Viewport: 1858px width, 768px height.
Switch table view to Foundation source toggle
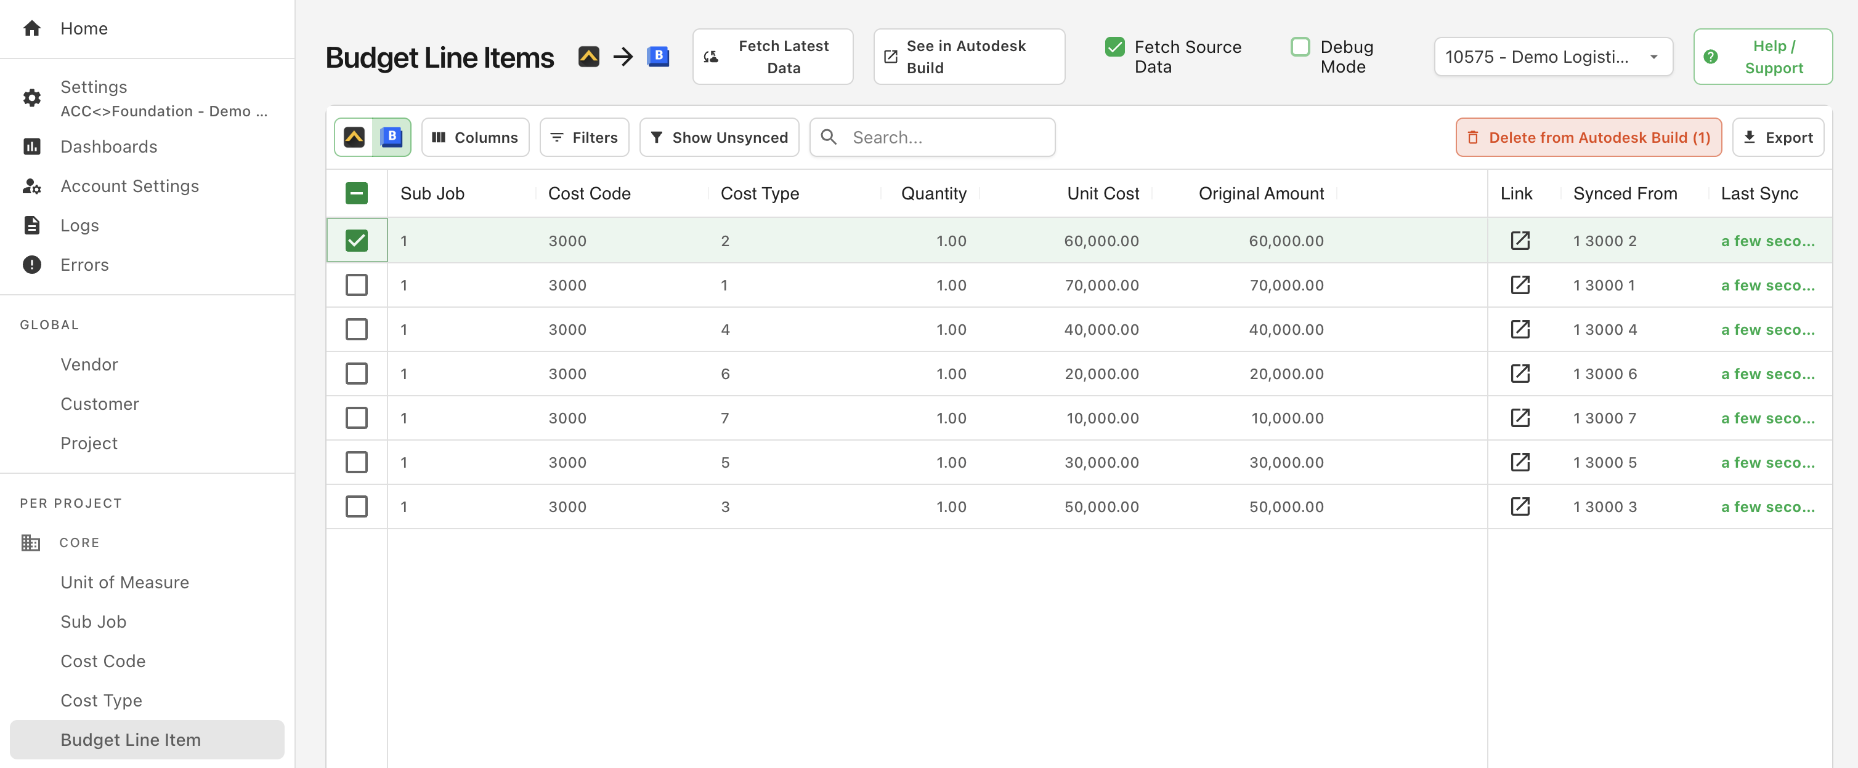click(x=354, y=137)
